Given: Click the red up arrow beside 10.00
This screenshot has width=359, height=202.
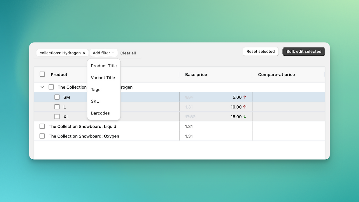Looking at the screenshot, I should click(x=245, y=107).
